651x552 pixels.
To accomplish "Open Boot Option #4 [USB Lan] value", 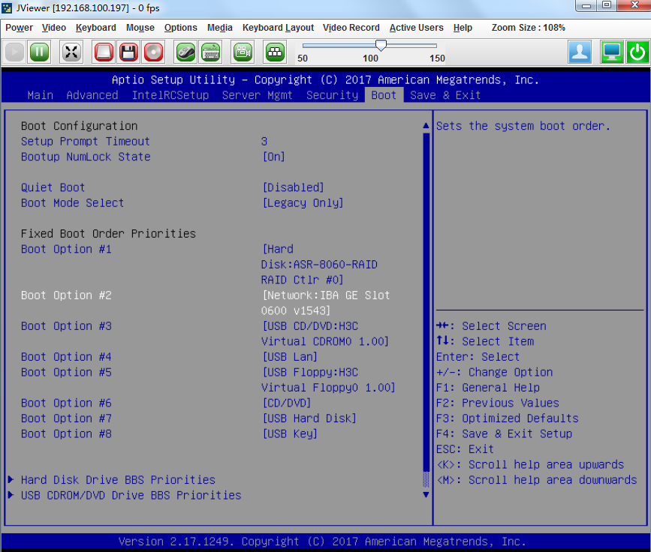I will (290, 357).
